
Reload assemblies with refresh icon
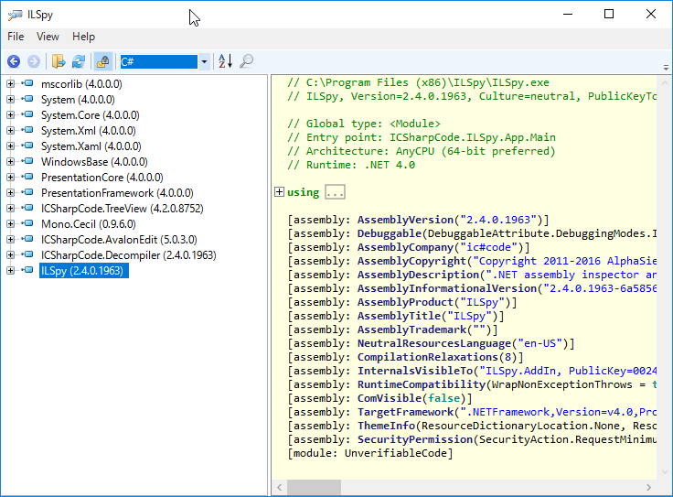tap(79, 61)
